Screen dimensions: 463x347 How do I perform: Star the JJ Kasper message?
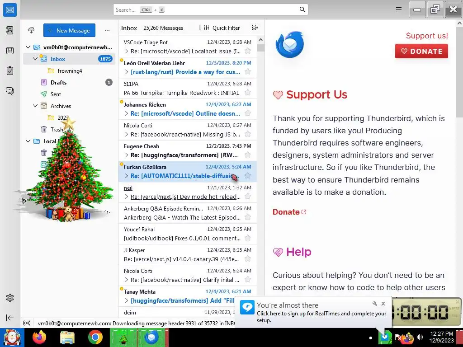coord(248,259)
